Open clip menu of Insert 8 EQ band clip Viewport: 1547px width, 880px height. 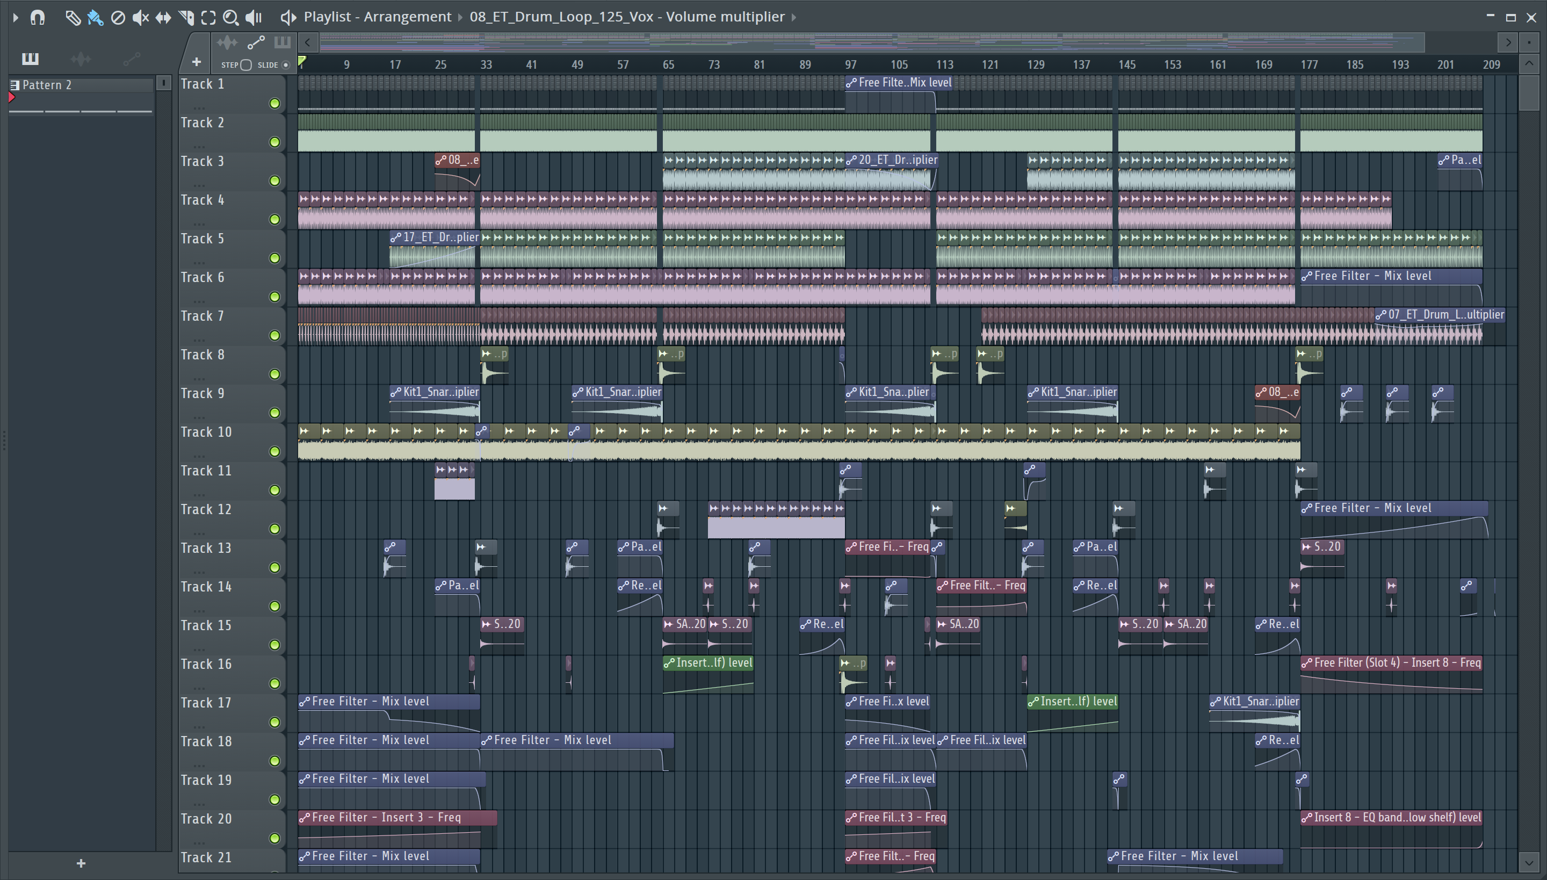[x=1307, y=818]
